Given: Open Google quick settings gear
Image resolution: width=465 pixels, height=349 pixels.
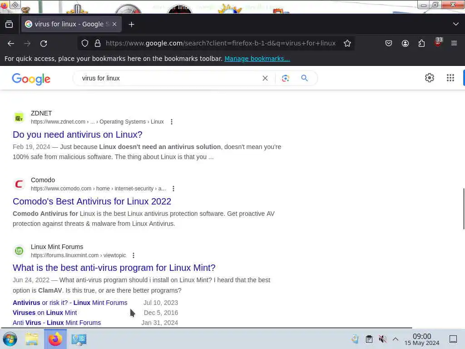Looking at the screenshot, I should (430, 78).
